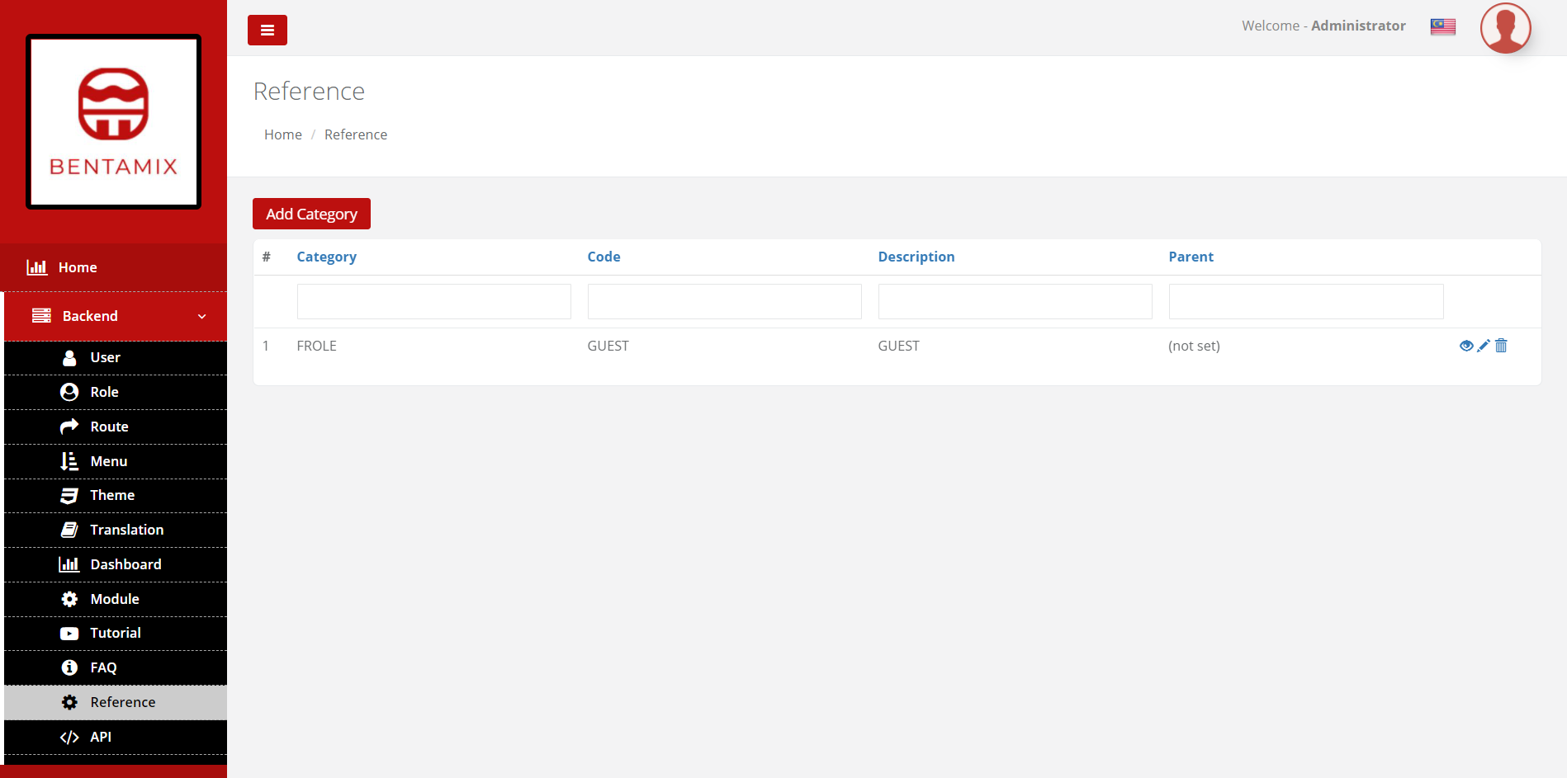Click the Bentamix logo
This screenshot has width=1567, height=778.
point(114,122)
